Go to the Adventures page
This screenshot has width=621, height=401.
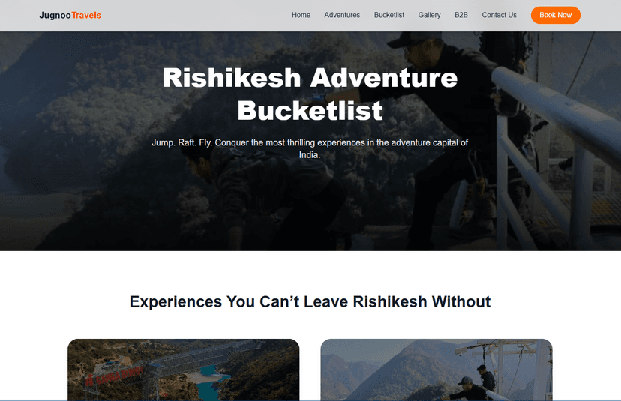[x=342, y=15]
